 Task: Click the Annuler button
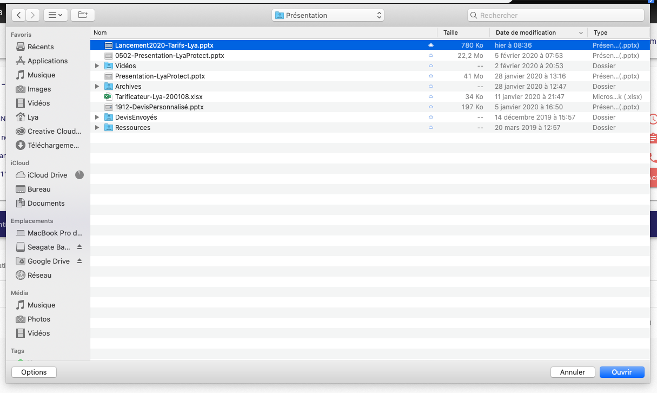[572, 372]
